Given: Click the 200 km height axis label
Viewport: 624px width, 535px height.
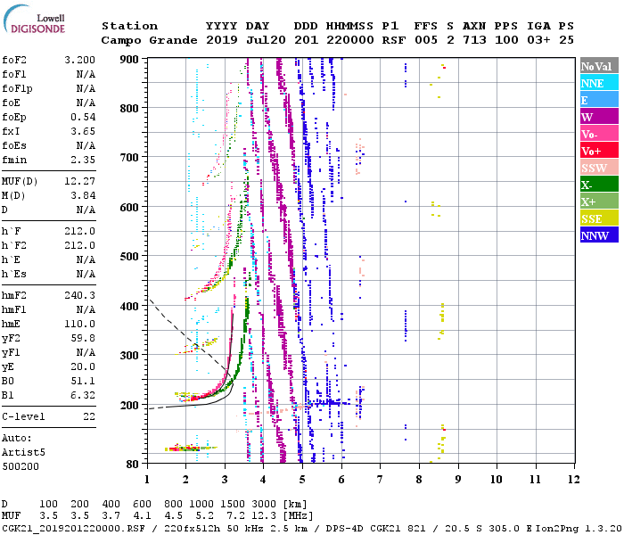Looking at the screenshot, I should (x=129, y=405).
